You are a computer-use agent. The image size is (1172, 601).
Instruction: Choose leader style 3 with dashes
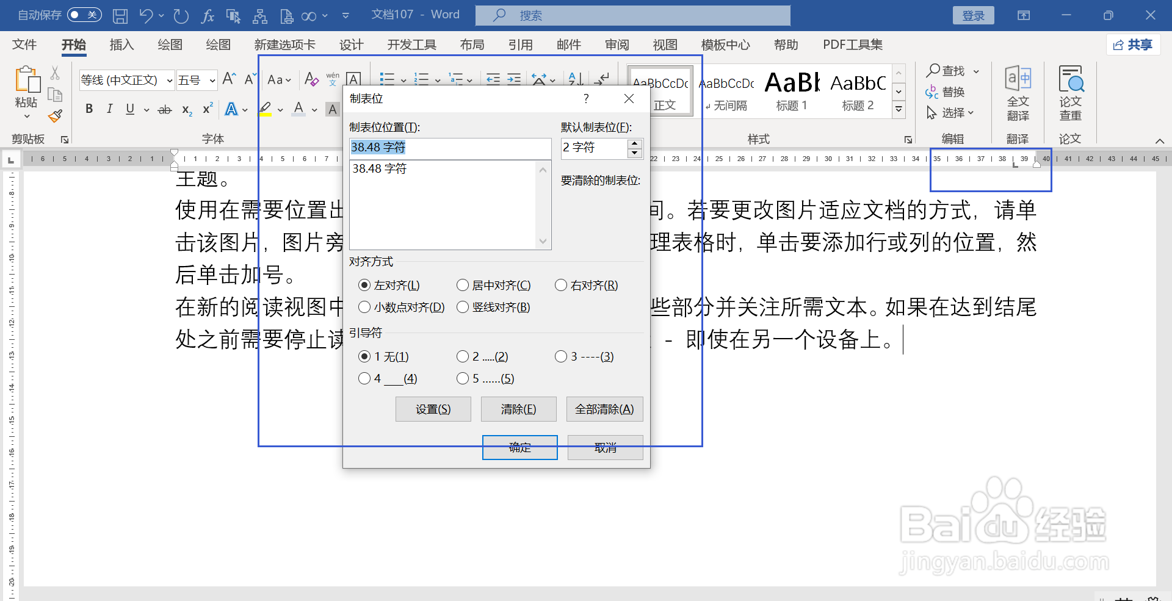tap(562, 356)
